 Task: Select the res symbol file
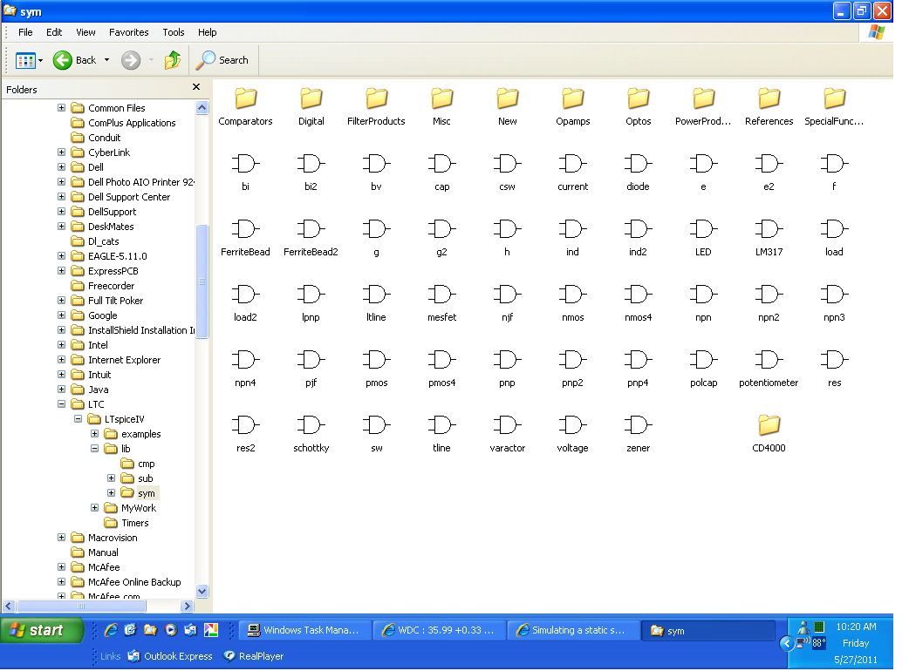(834, 369)
